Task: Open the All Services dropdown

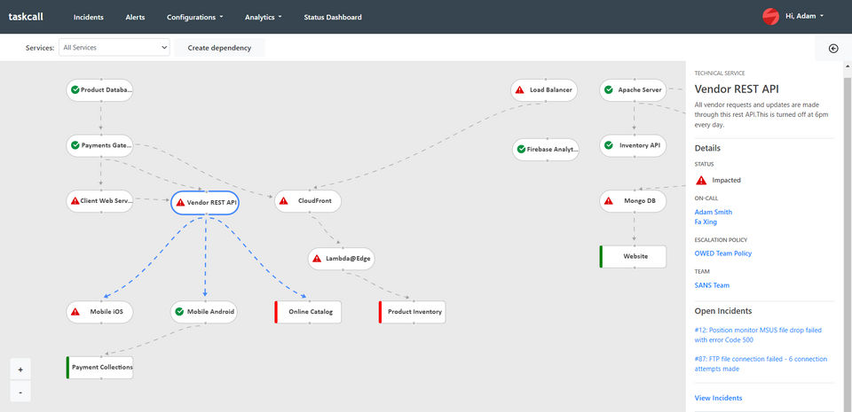Action: pos(114,48)
